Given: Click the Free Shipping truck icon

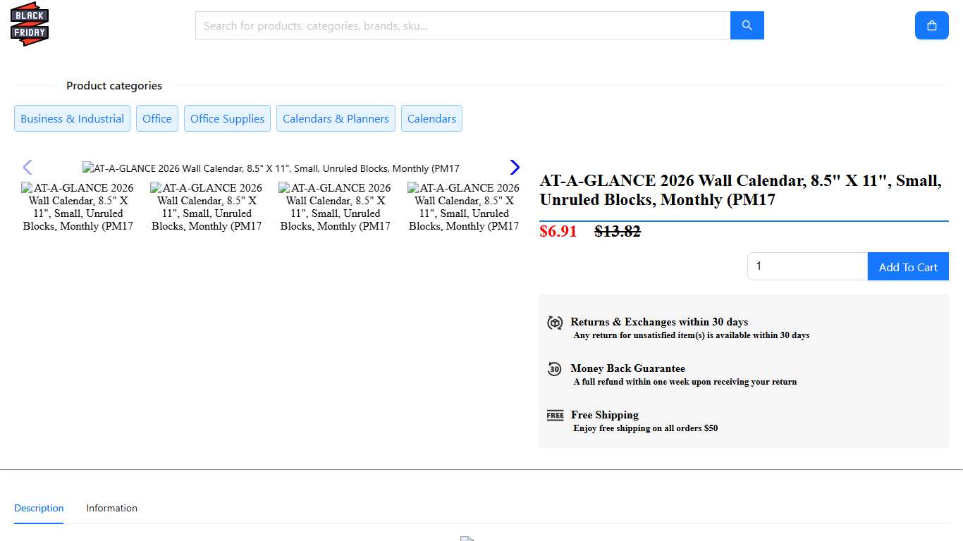Looking at the screenshot, I should (555, 416).
